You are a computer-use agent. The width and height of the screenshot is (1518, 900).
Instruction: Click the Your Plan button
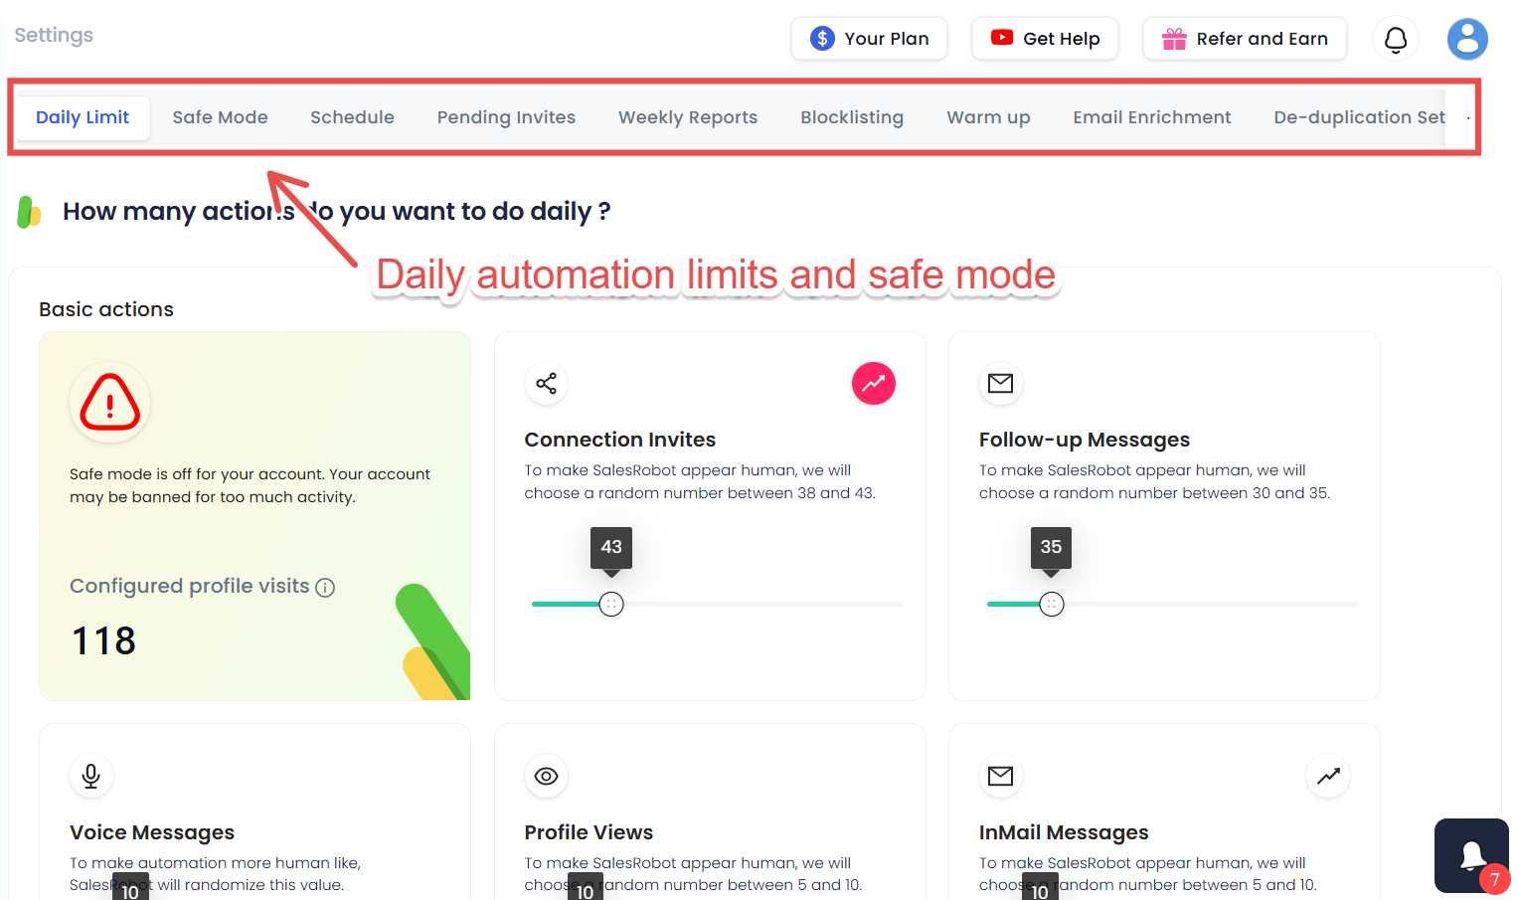pyautogui.click(x=869, y=38)
